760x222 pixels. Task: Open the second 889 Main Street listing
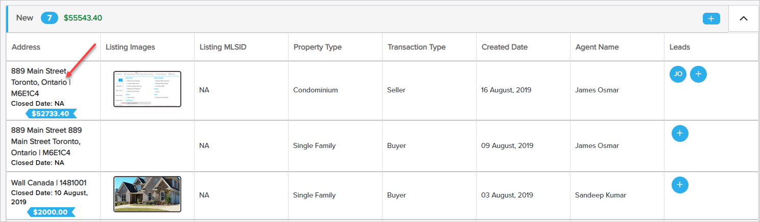46,141
